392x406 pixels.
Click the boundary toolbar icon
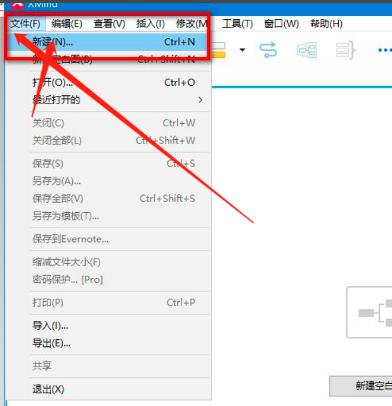306,50
